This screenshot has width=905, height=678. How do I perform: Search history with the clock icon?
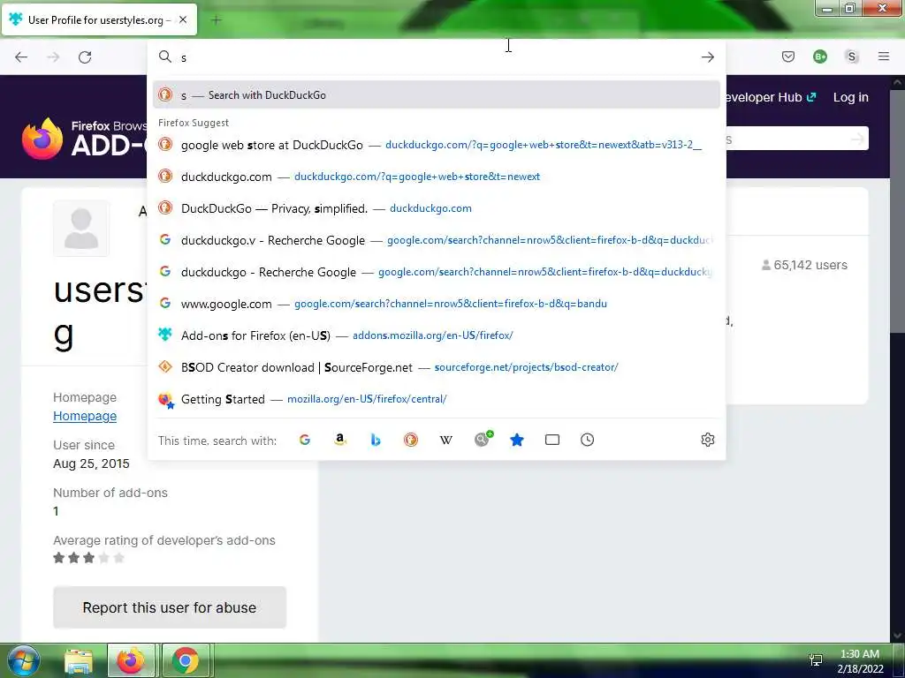coord(587,440)
